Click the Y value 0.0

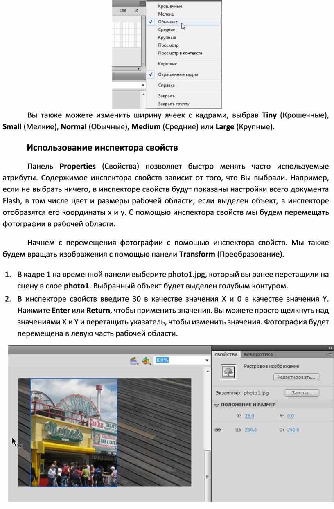click(291, 416)
